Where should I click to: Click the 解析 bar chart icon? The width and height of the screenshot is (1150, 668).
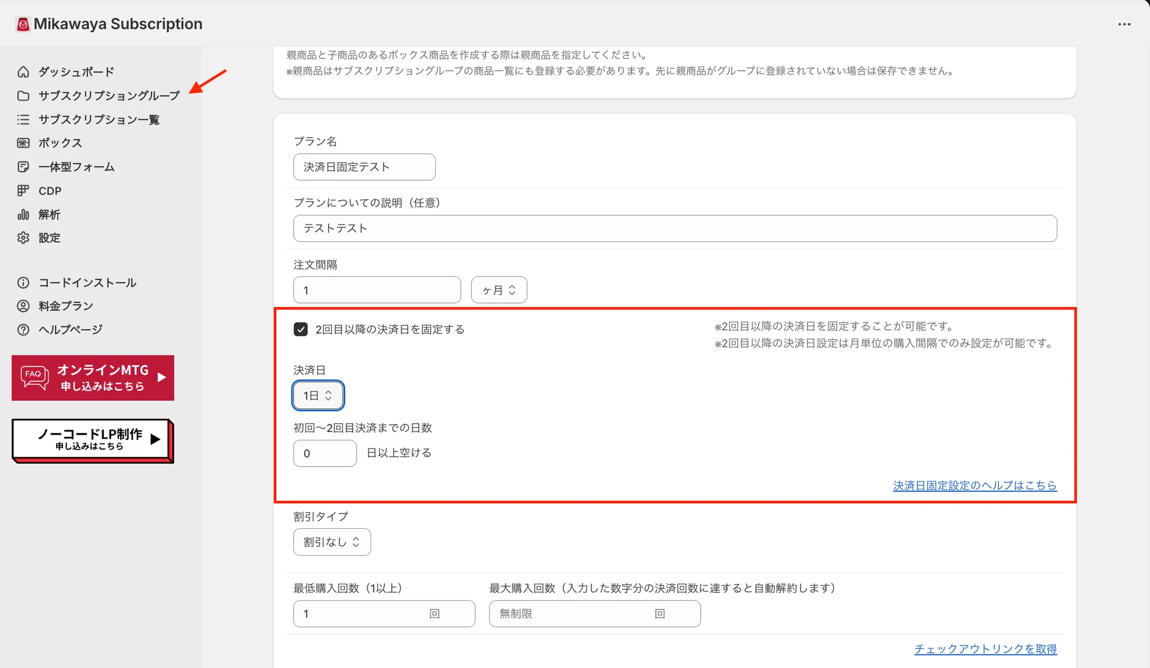coord(23,214)
